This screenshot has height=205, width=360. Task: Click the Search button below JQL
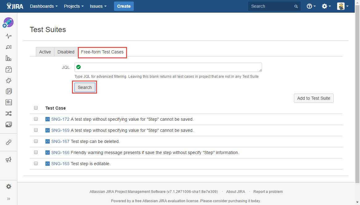tap(85, 87)
